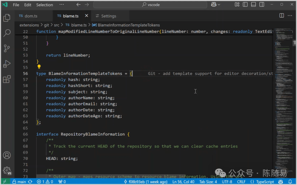Screen dimensions: 297x185
Task: Open the git breadcrumb dropdown
Action: click(x=46, y=25)
